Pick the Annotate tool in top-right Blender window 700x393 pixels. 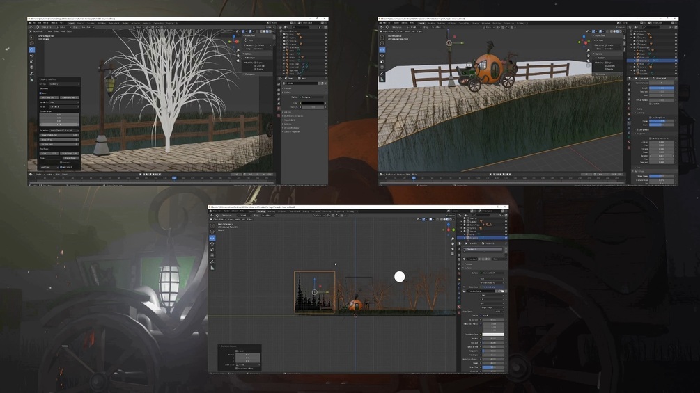pos(382,74)
